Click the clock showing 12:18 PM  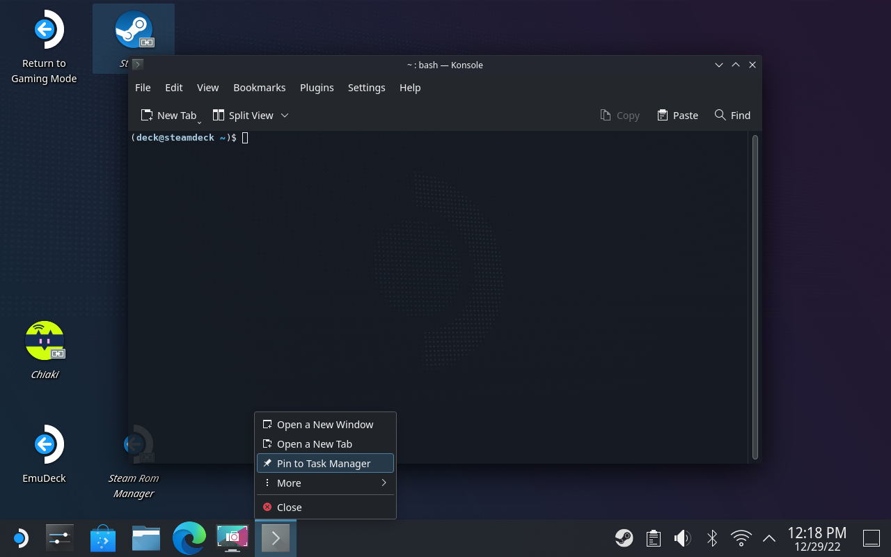(817, 533)
